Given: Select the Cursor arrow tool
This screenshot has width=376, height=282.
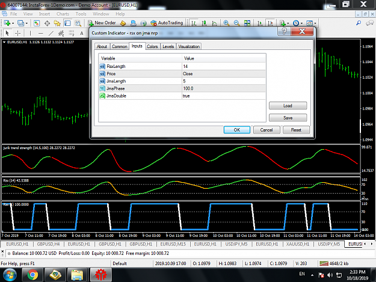Looking at the screenshot, I should pyautogui.click(x=7, y=33).
